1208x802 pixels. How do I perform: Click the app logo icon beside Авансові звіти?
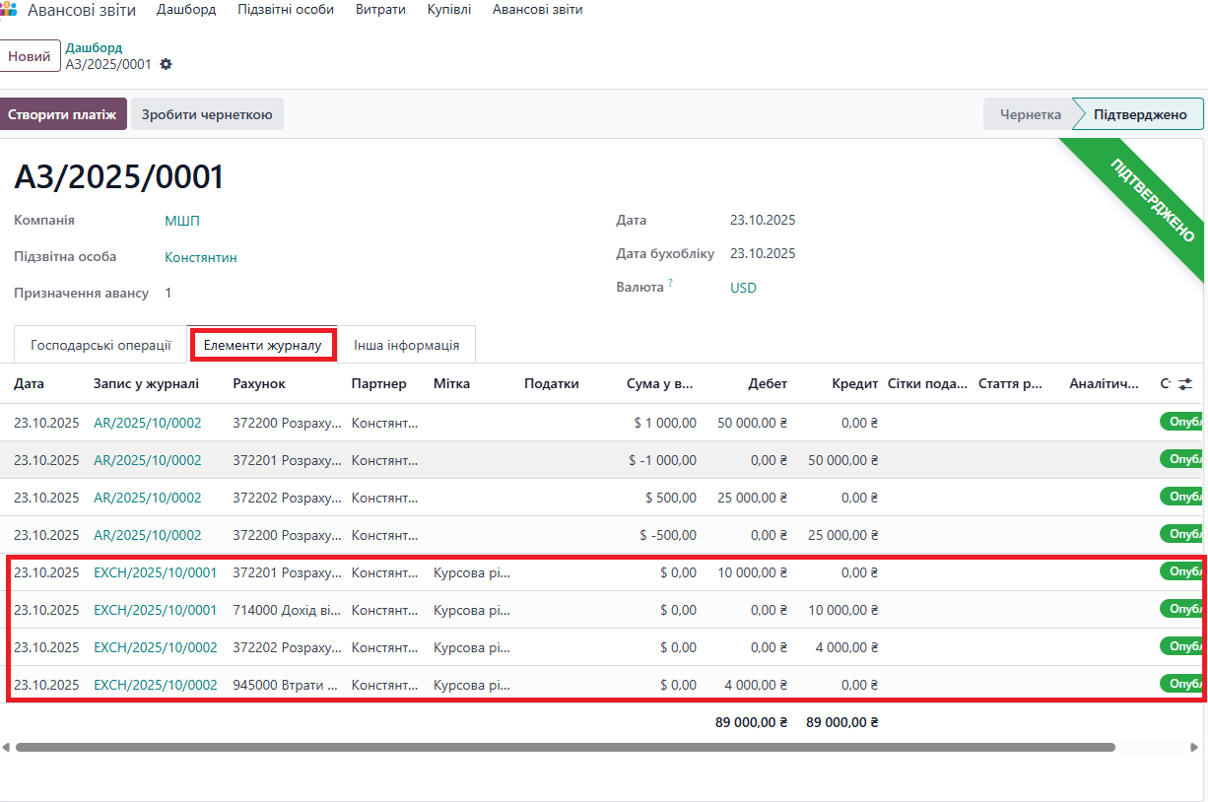(x=9, y=10)
